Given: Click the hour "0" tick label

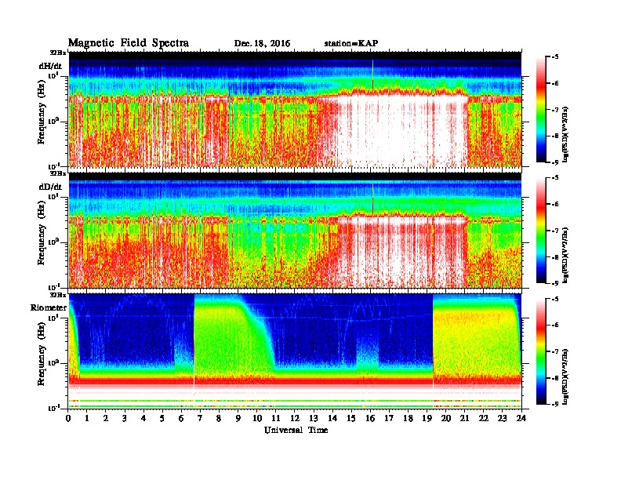Looking at the screenshot, I should pyautogui.click(x=68, y=418).
